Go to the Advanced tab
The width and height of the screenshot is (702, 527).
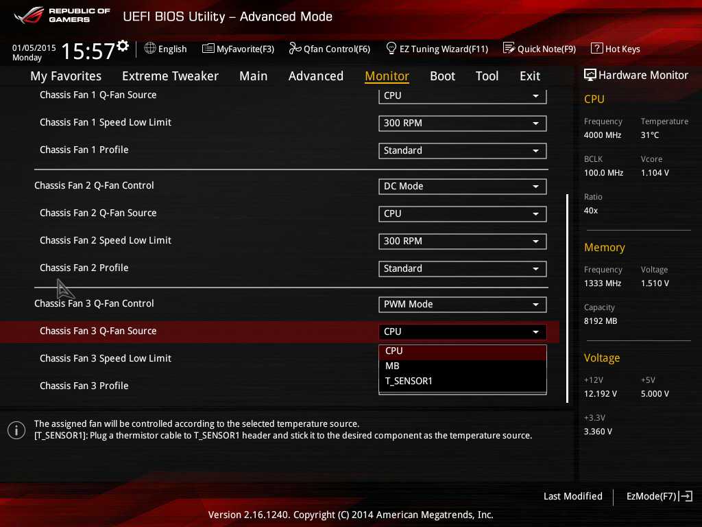[315, 76]
